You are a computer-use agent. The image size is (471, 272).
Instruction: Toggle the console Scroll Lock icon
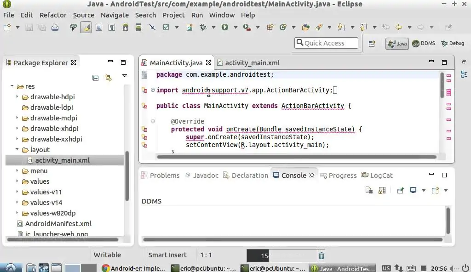pos(382,190)
